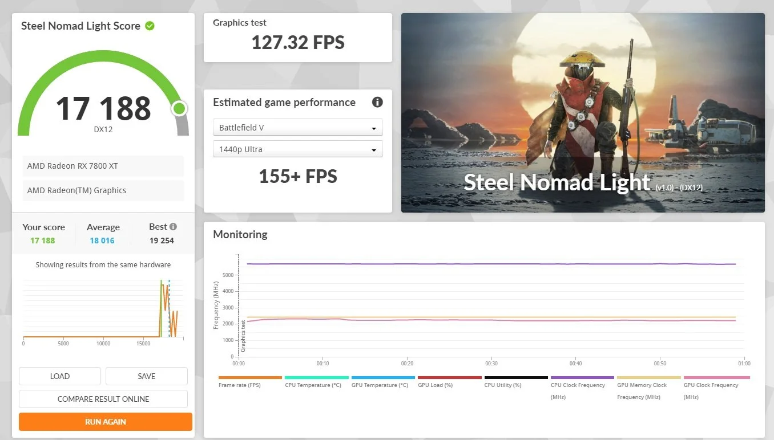Select the Frame rate (FPS) legend marker
Screen dimensions: 774x440
pos(249,377)
